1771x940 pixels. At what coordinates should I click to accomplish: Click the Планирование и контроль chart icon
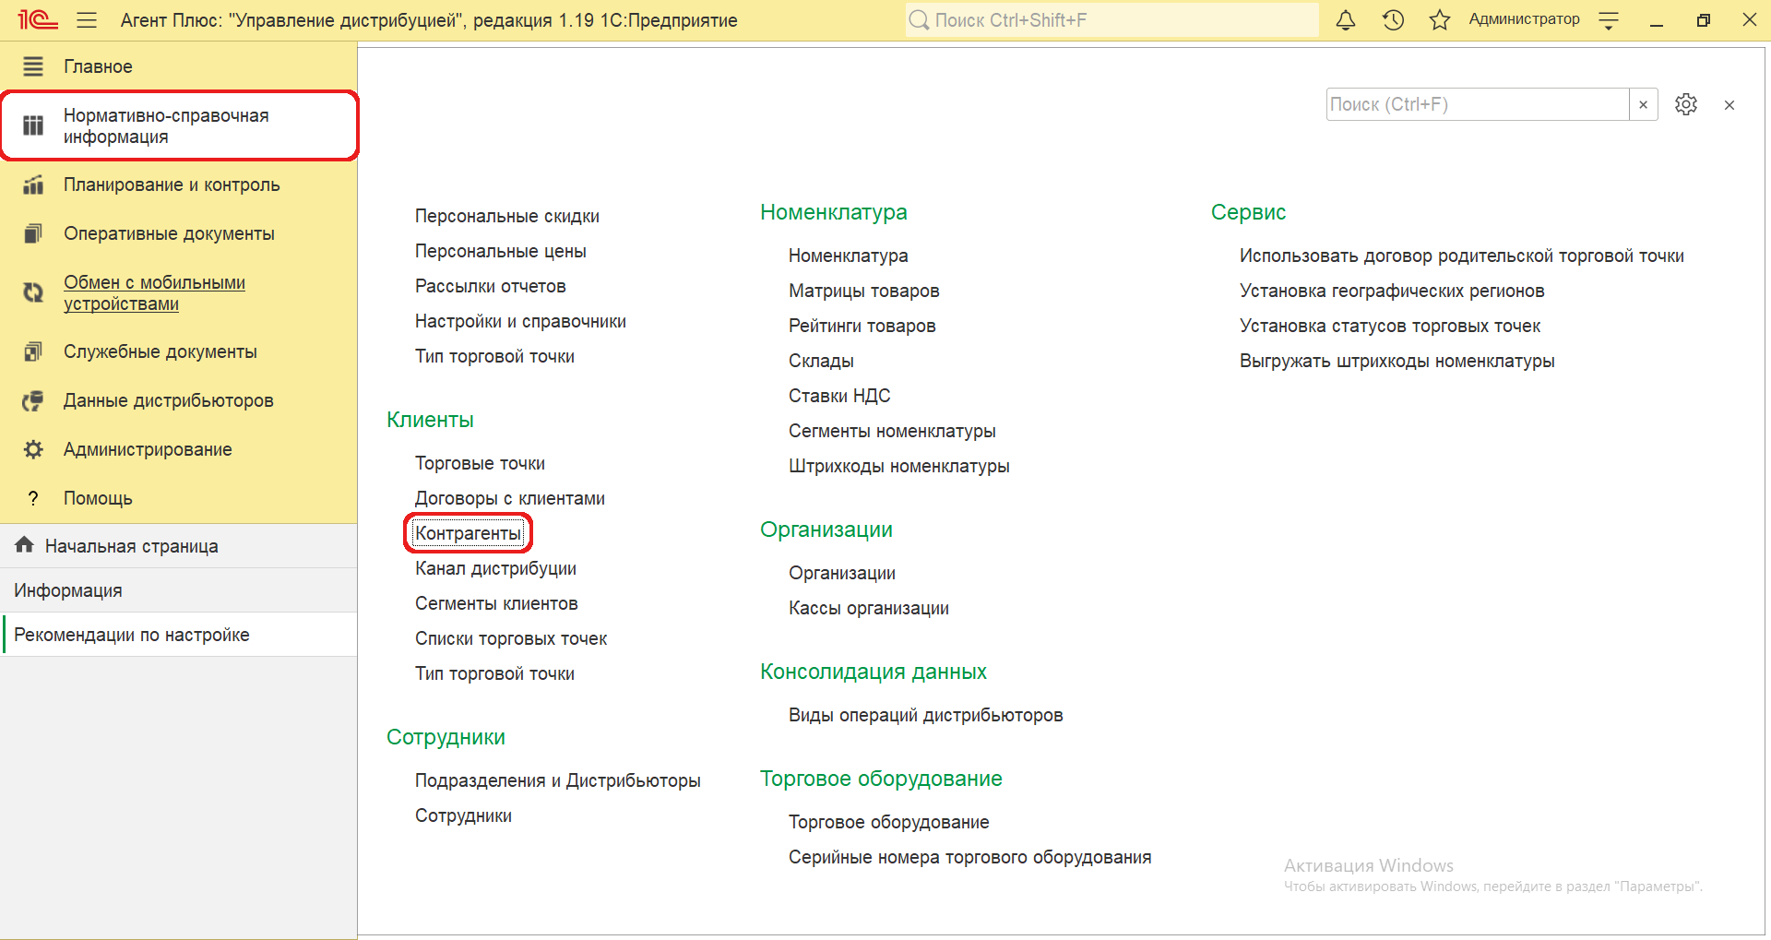tap(33, 184)
